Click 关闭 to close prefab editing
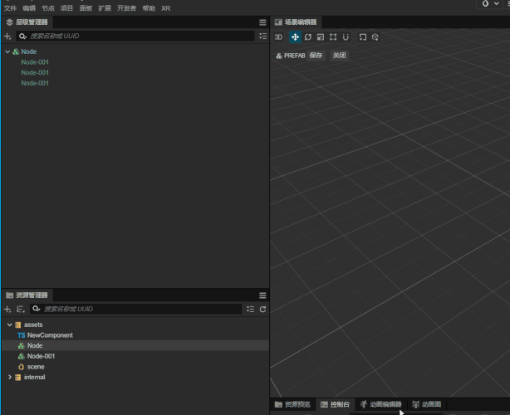 (339, 56)
